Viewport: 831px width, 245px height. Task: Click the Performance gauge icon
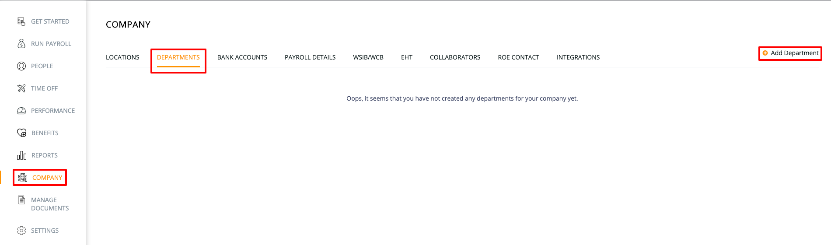coord(21,111)
